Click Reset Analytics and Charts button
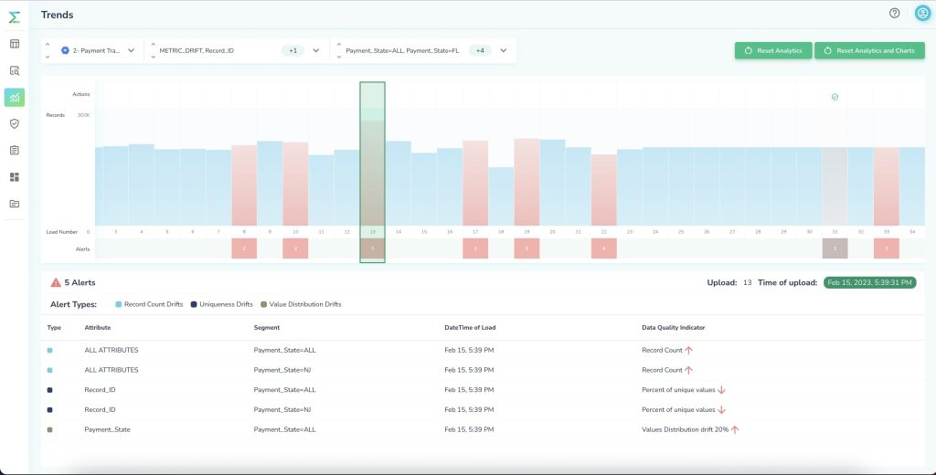 (869, 51)
